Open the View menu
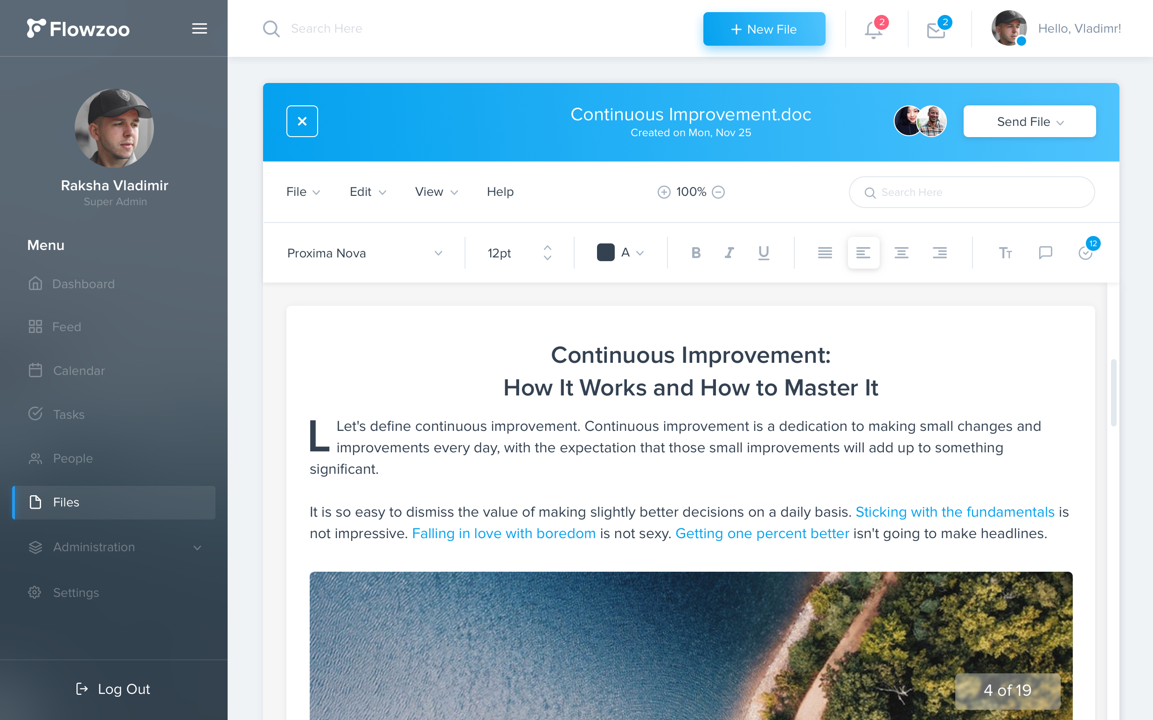The height and width of the screenshot is (720, 1153). [x=436, y=192]
